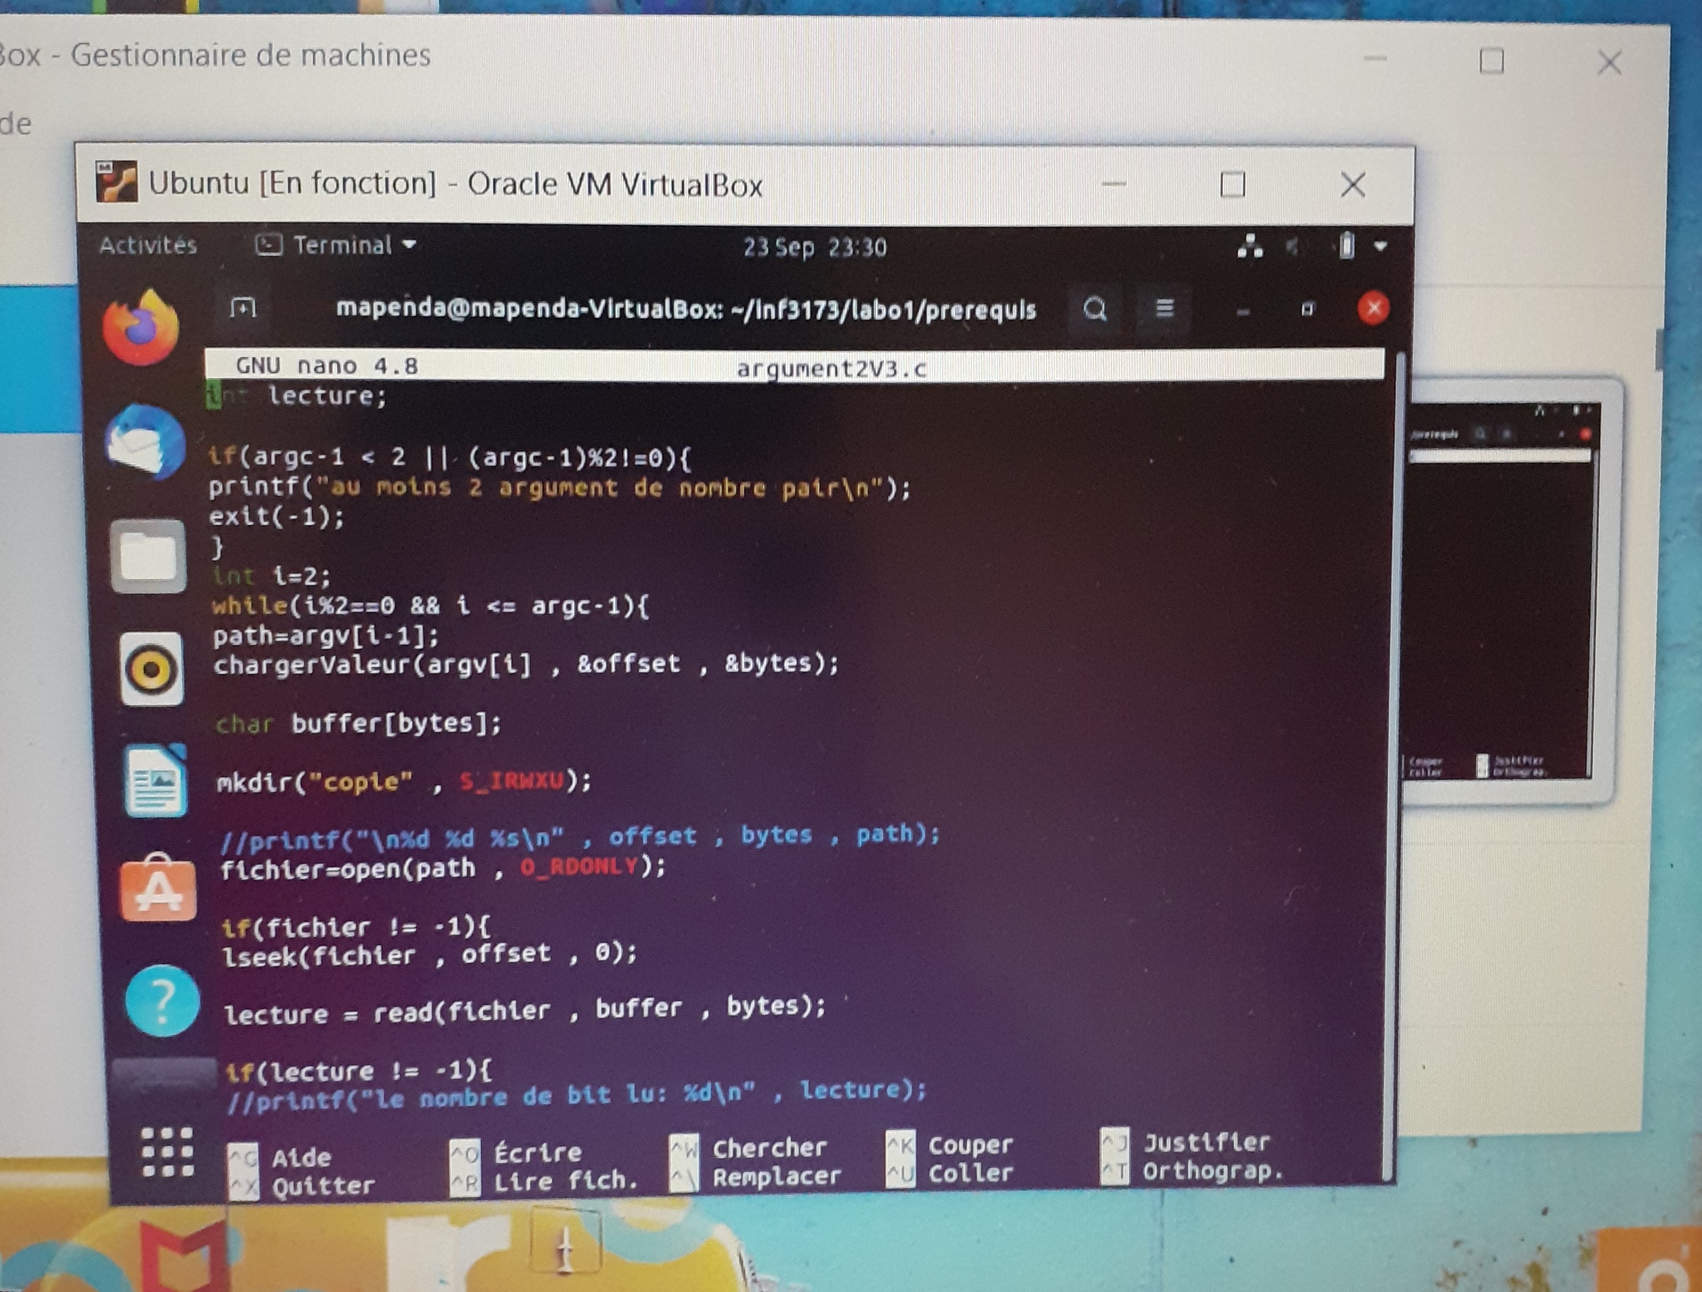Click the nano Coller shortcut
The image size is (1702, 1292).
[948, 1173]
